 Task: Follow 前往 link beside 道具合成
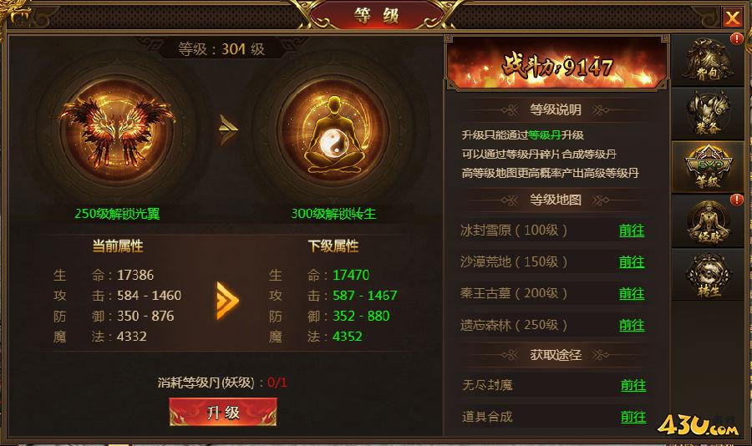click(x=633, y=417)
